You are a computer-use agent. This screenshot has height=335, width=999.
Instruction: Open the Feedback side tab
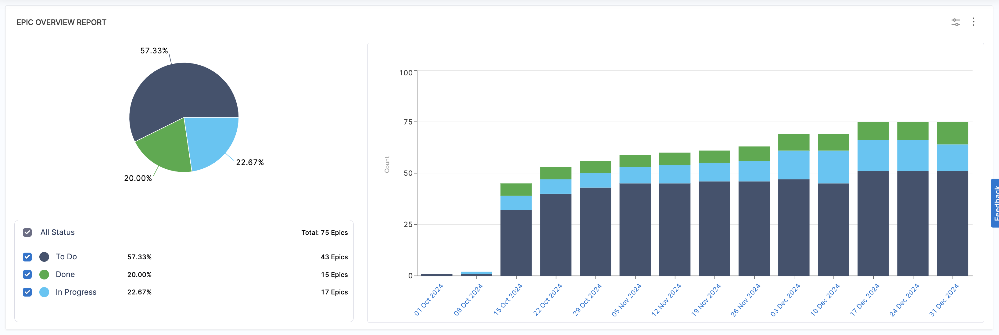995,203
